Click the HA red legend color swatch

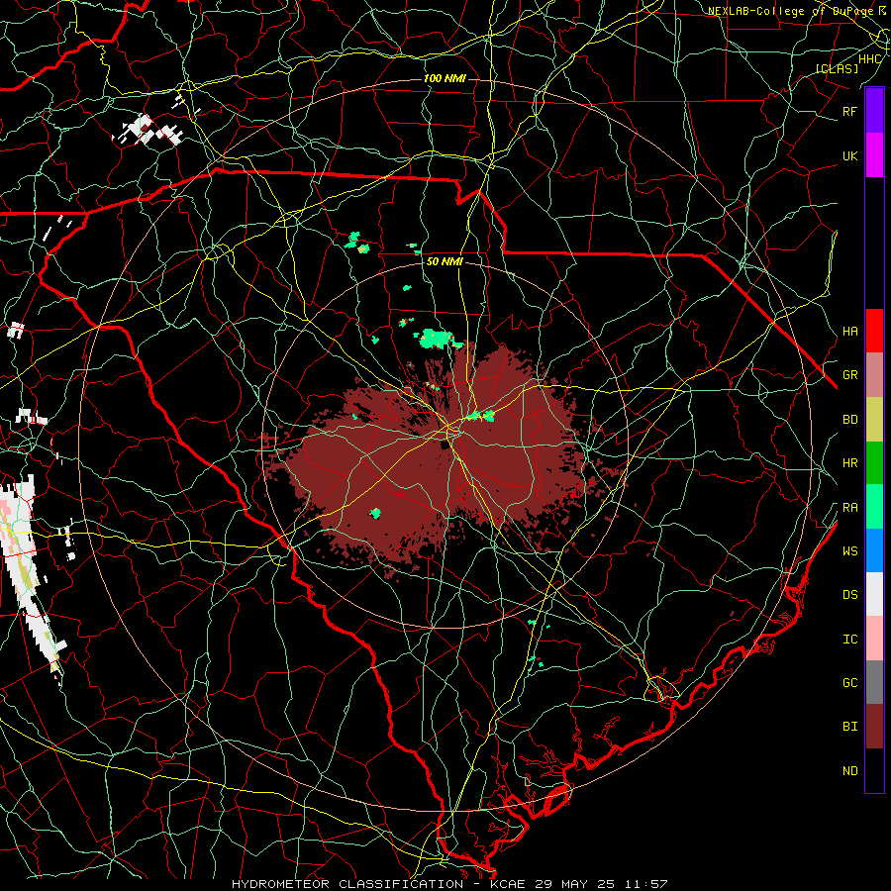[x=874, y=331]
